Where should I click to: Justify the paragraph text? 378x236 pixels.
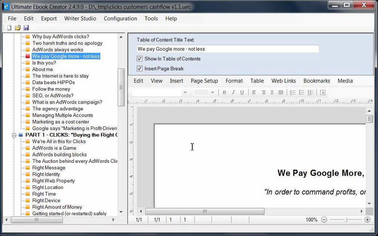[281, 92]
